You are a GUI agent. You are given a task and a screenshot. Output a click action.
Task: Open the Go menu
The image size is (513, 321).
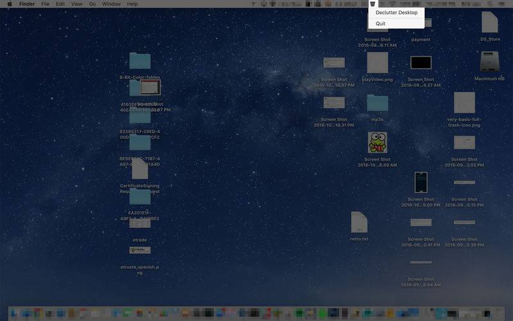(92, 4)
